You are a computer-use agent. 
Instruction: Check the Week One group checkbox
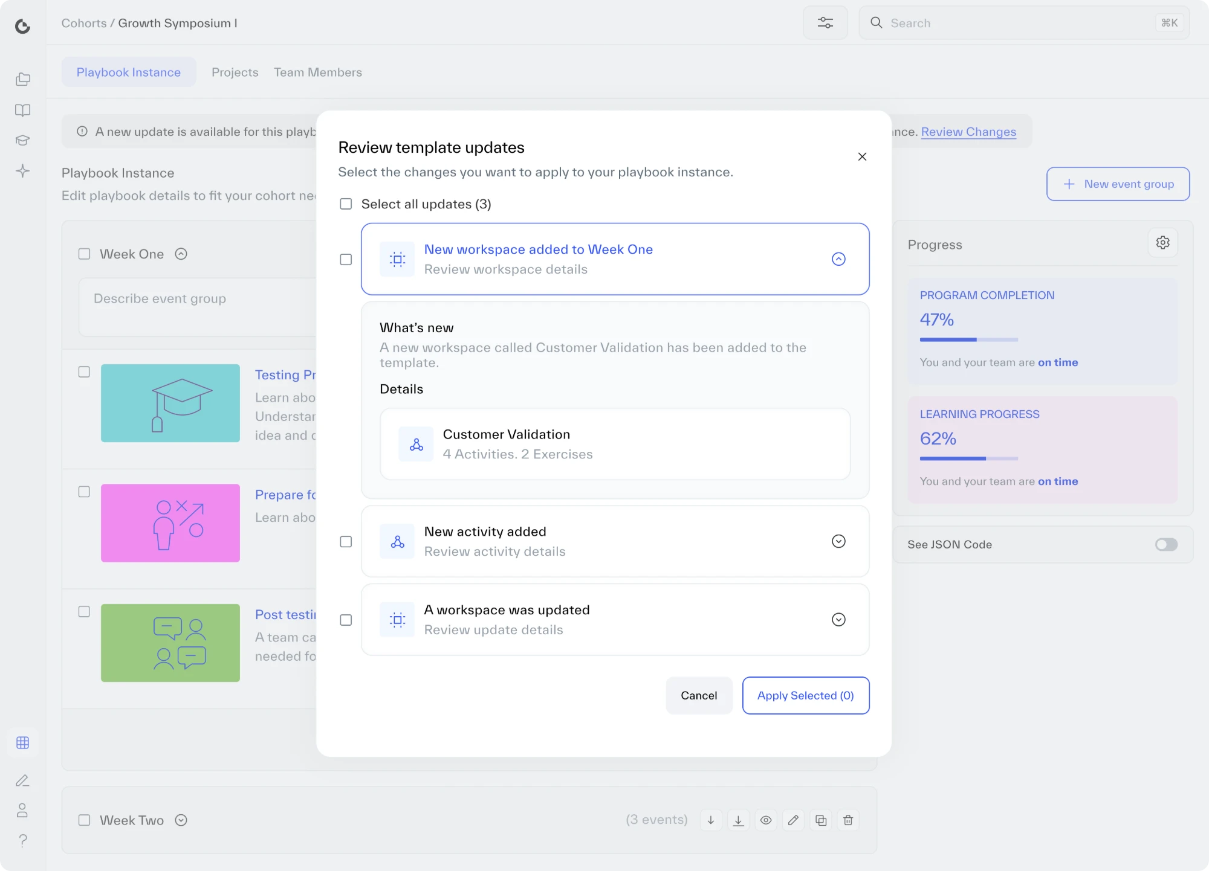coord(84,254)
